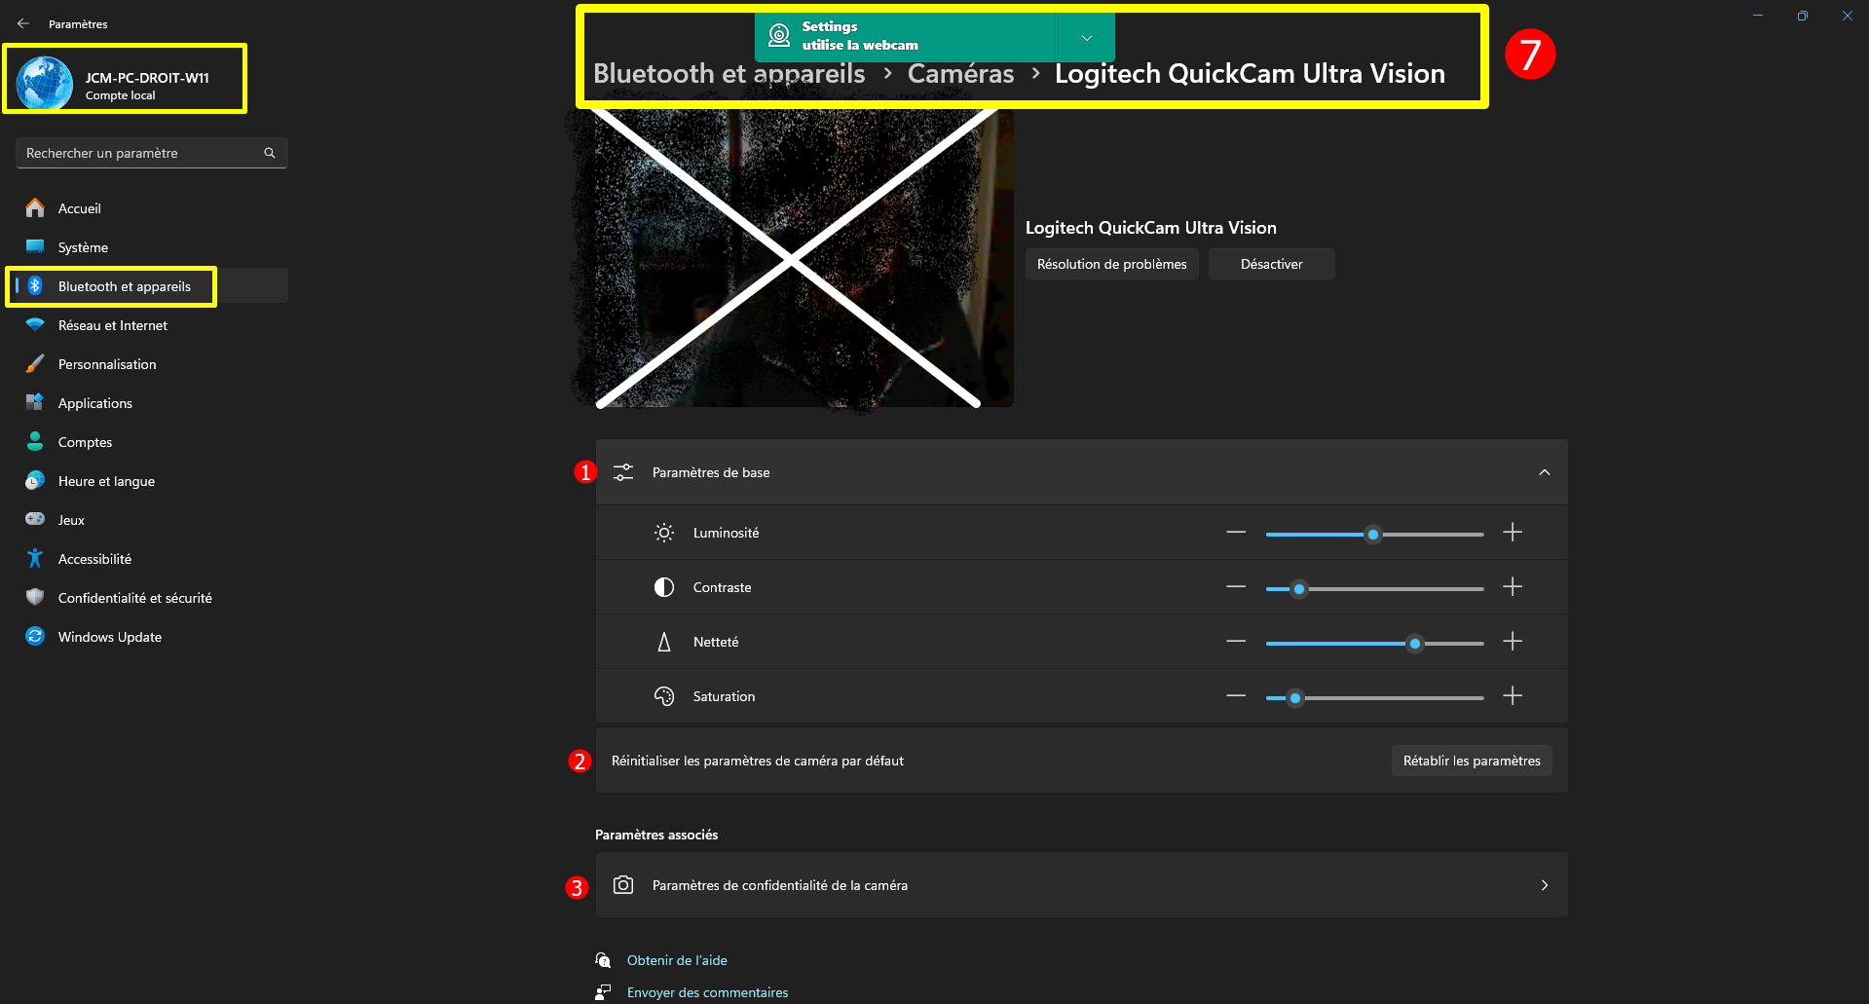Decrease Luminosité with the minus button
Viewport: 1869px width, 1004px height.
(1236, 533)
